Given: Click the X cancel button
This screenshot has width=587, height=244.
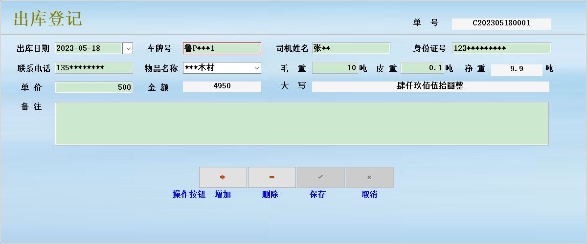Looking at the screenshot, I should [369, 177].
